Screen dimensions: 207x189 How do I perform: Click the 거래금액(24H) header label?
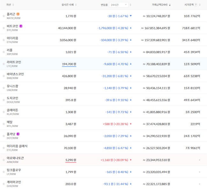[x=160, y=5]
